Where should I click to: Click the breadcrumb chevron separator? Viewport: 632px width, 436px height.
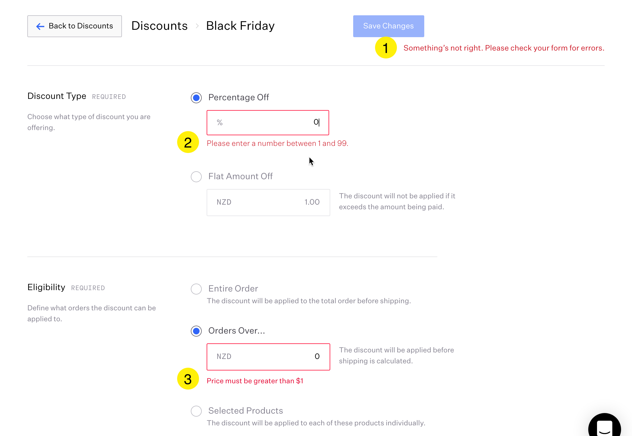pos(197,26)
